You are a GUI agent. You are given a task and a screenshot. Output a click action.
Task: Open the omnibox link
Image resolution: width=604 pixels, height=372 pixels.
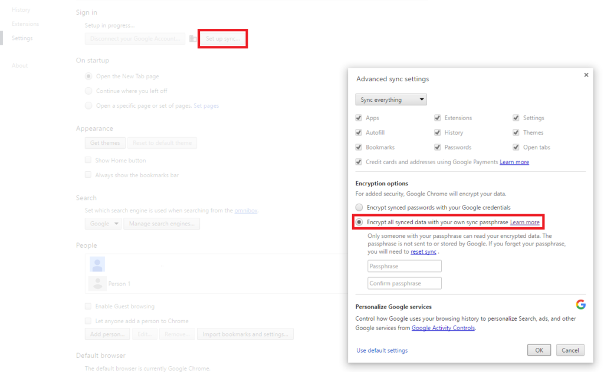pyautogui.click(x=246, y=211)
